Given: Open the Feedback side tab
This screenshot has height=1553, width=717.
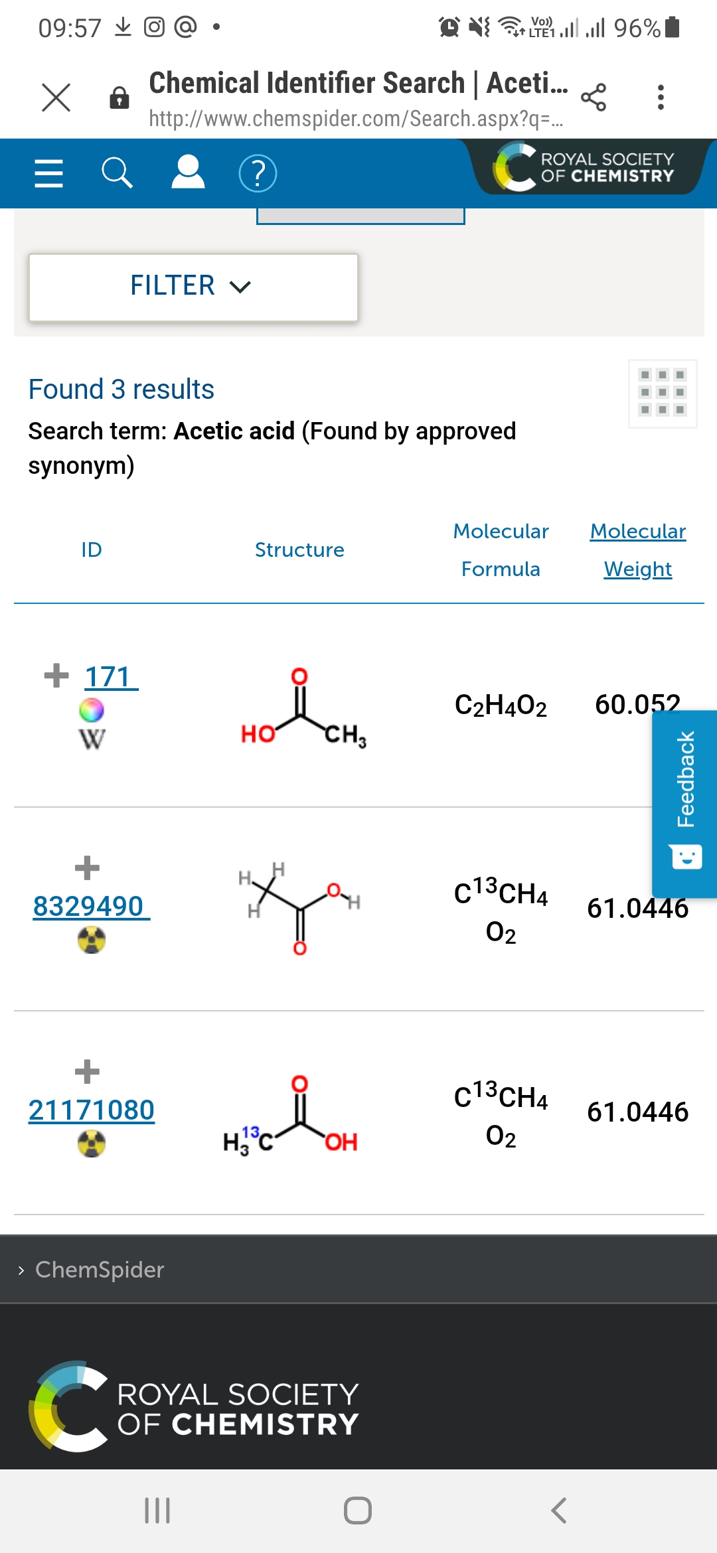Looking at the screenshot, I should tap(684, 804).
